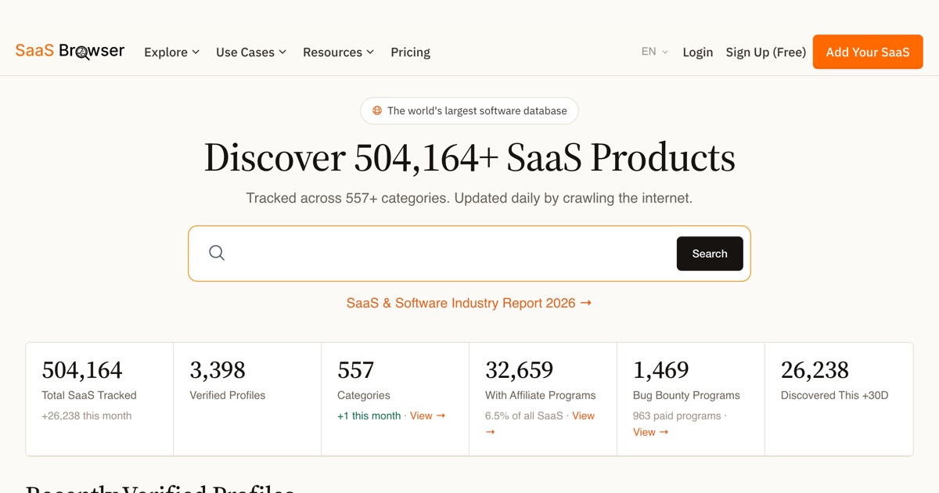Go to the Pricing page
Image resolution: width=939 pixels, height=493 pixels.
click(x=410, y=52)
